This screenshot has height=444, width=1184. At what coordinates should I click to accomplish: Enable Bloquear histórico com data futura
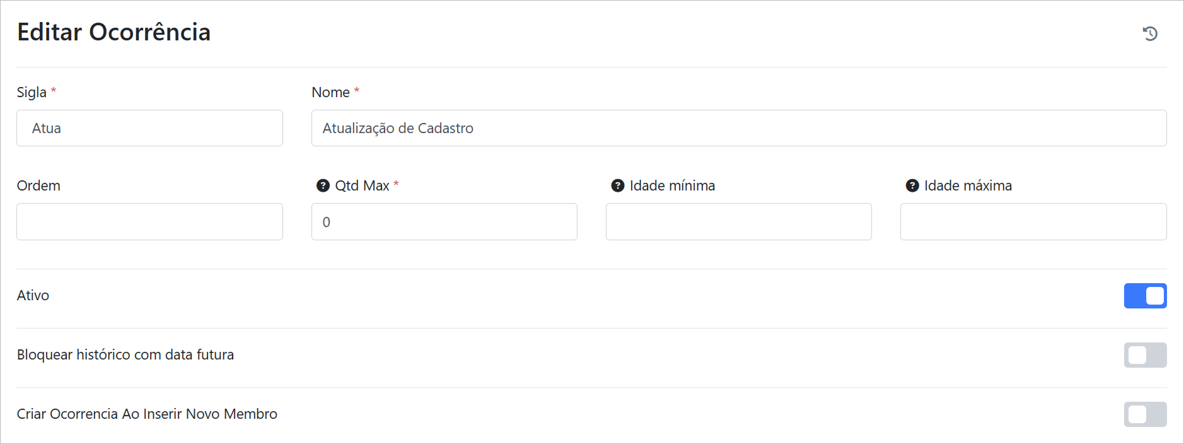pyautogui.click(x=1145, y=355)
